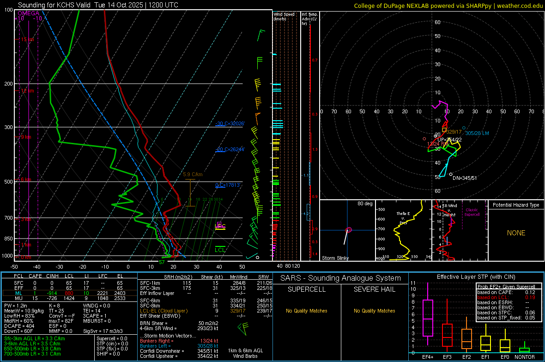Click the blue 'Bunkers Left =' entry

tap(179, 346)
